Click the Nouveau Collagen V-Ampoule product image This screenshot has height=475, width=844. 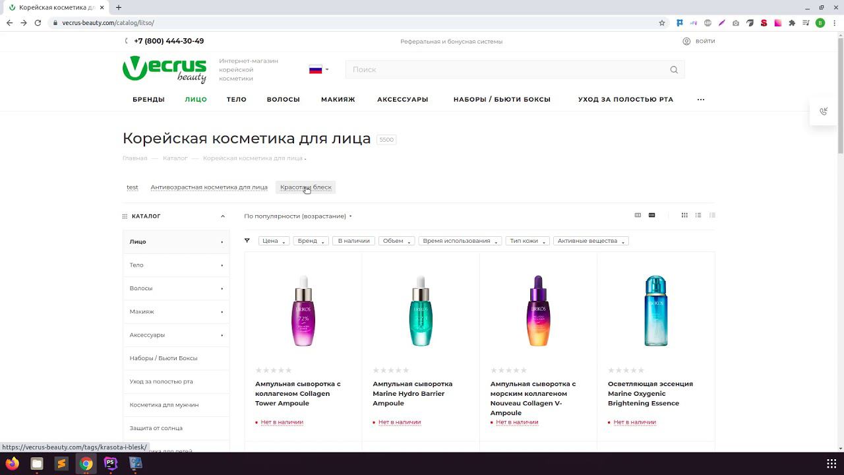coord(538,311)
